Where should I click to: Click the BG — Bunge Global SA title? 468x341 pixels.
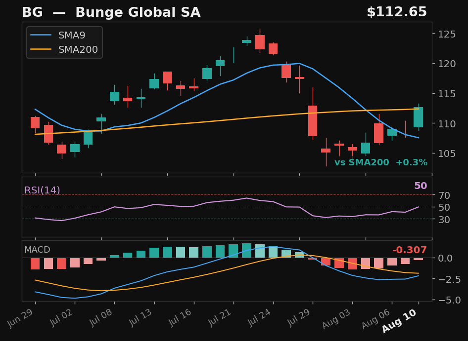pos(111,12)
